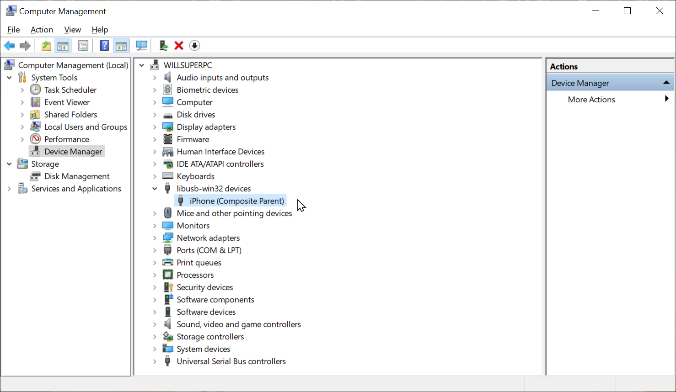
Task: Click the Security devices key icon
Action: (x=168, y=287)
